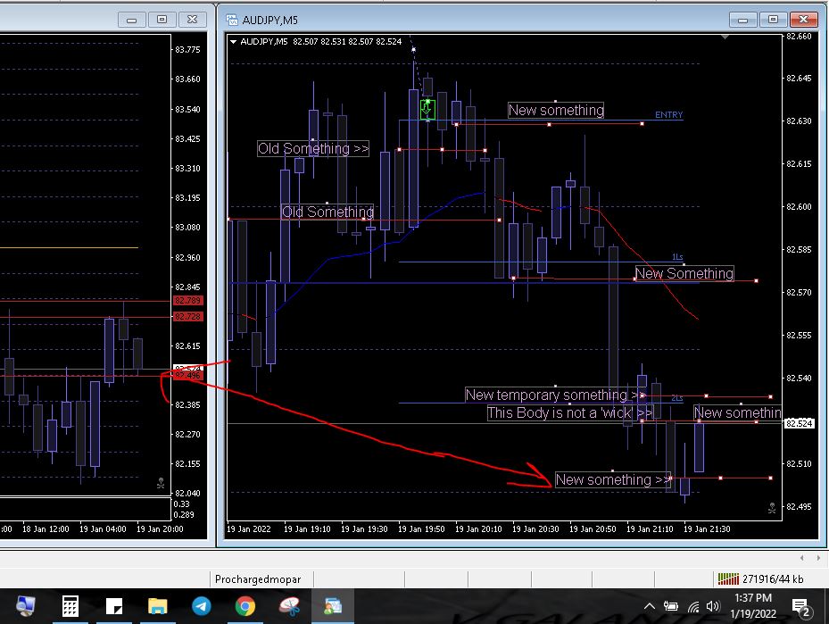The width and height of the screenshot is (829, 624).
Task: Open the volume control in the system tray
Action: [713, 606]
